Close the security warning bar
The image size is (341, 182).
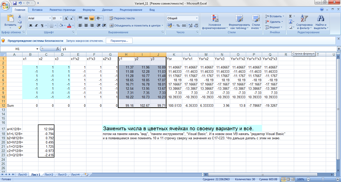[339, 39]
